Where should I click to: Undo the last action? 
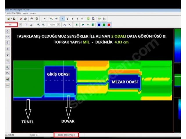point(45,19)
